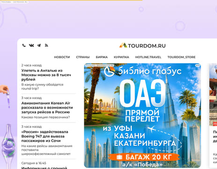
Task: Click the '2 часа назад' timestamp
Action: click(x=31, y=65)
